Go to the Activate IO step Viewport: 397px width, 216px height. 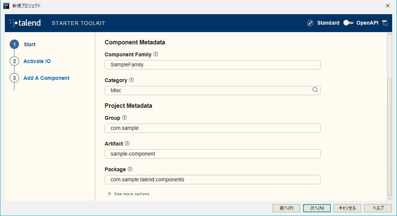[x=37, y=61]
